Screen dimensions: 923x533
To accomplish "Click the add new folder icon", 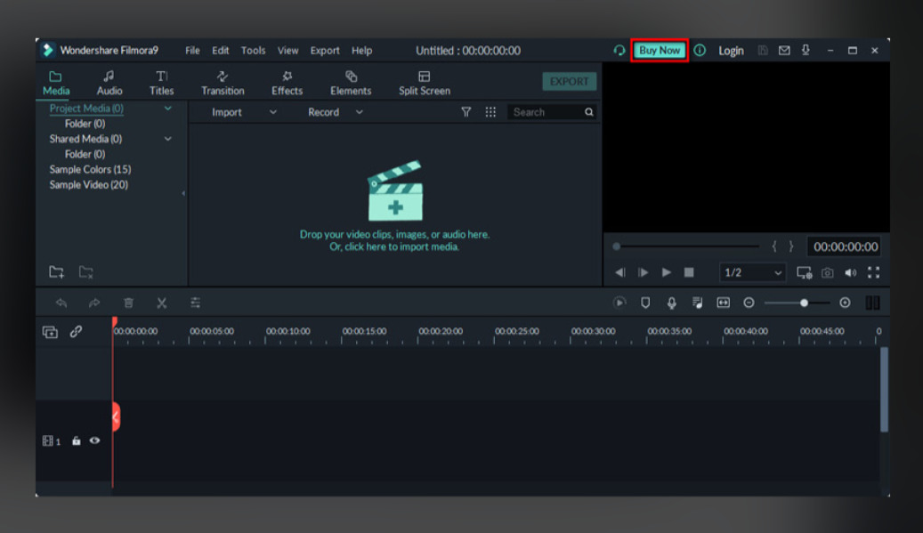I will click(57, 272).
